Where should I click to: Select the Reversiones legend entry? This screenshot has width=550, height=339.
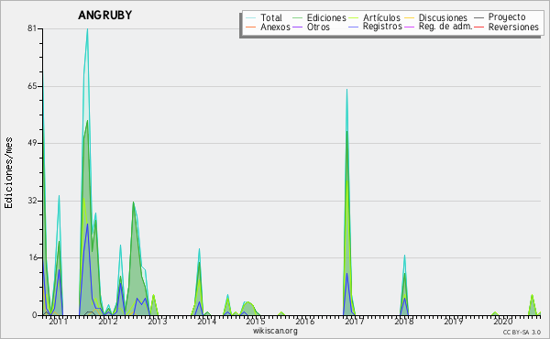click(513, 27)
